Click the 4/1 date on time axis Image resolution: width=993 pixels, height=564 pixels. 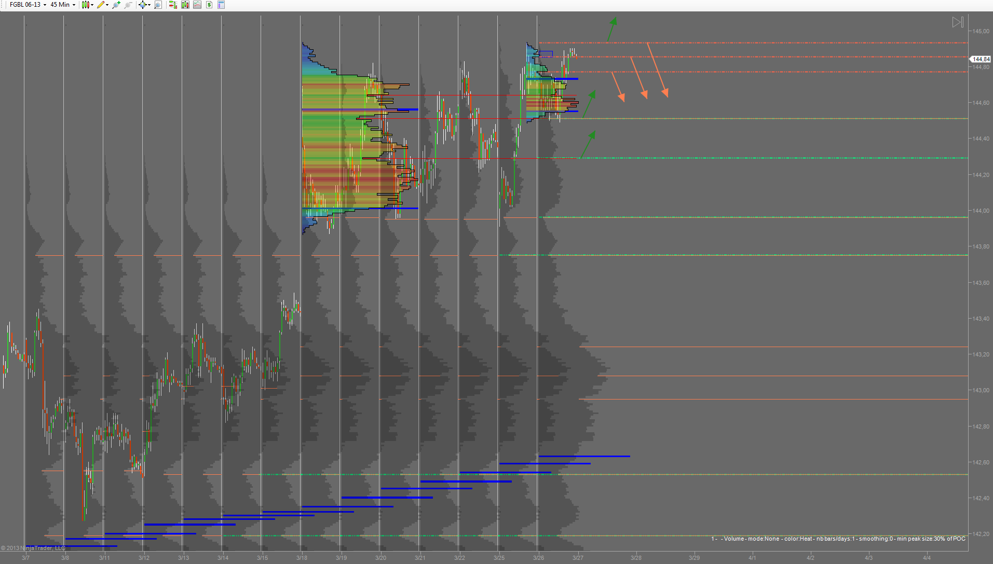752,558
